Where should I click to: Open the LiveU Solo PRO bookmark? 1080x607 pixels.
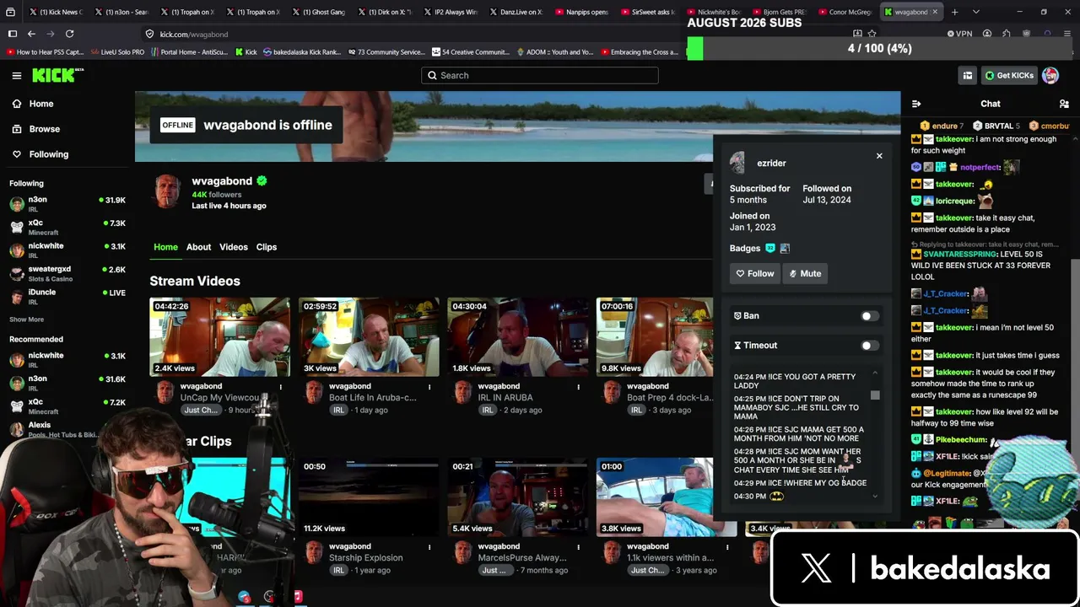point(117,52)
